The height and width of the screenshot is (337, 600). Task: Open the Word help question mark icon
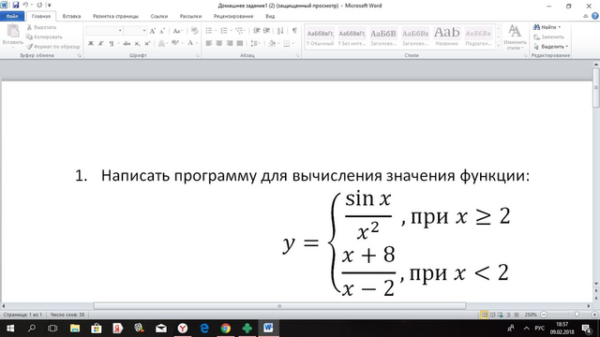pyautogui.click(x=595, y=16)
